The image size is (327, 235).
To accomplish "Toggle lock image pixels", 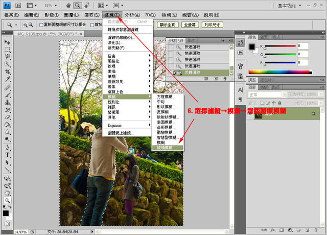I will (268, 103).
